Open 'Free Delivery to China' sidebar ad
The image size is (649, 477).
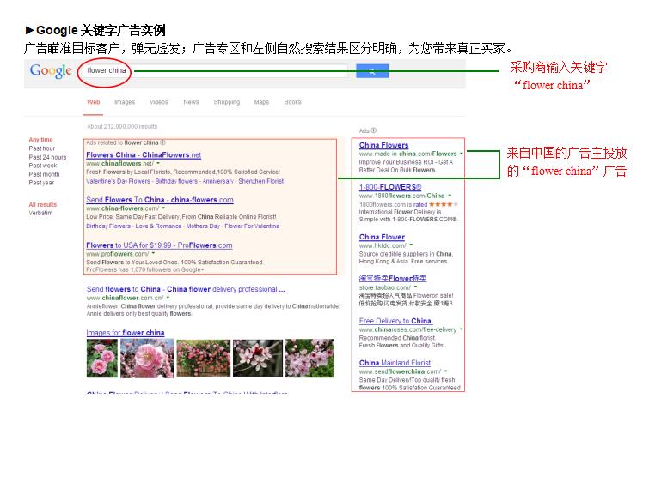pyautogui.click(x=395, y=321)
